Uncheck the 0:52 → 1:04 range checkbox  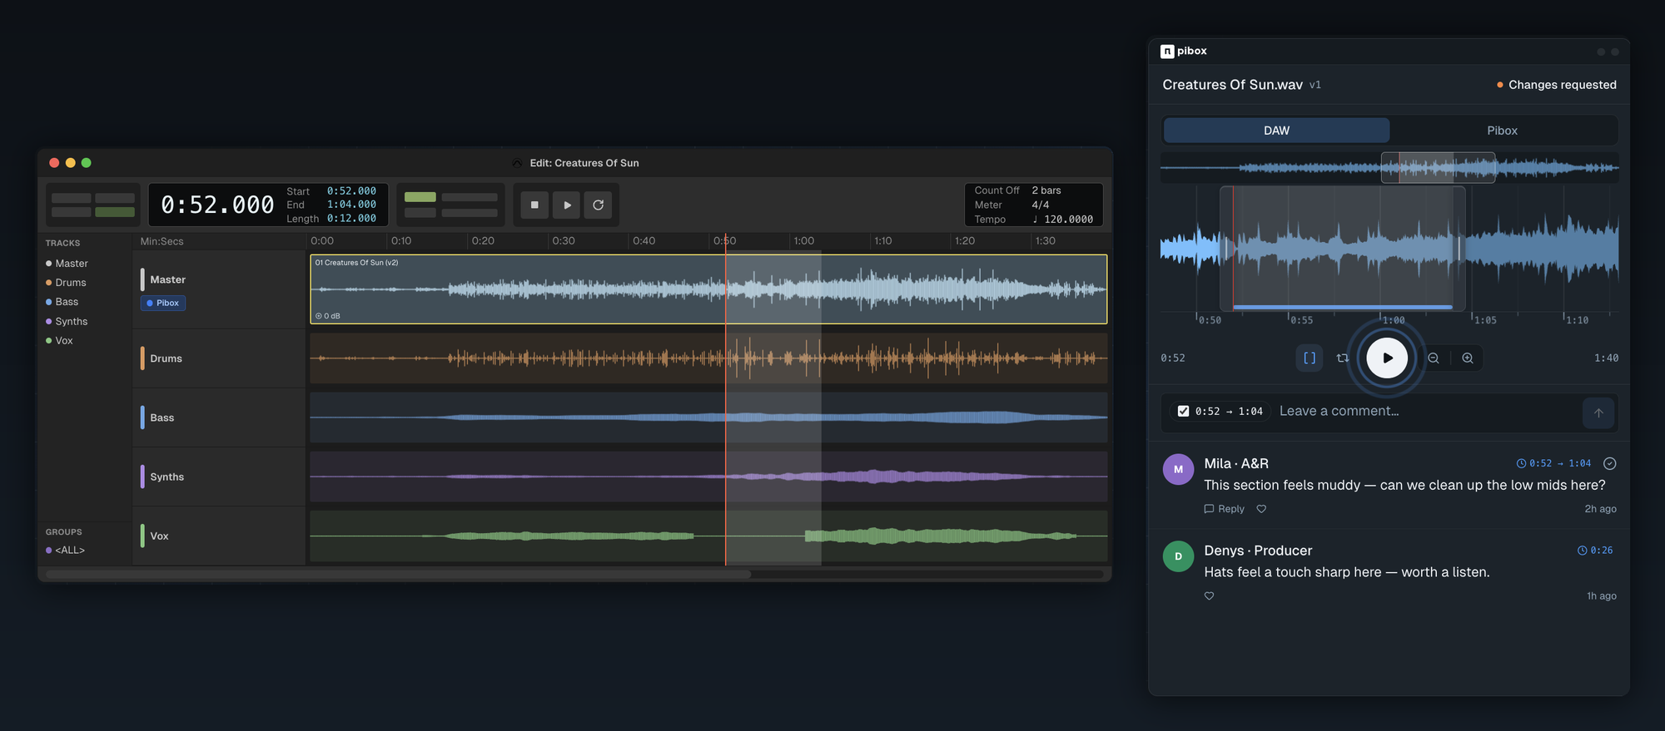tap(1183, 411)
